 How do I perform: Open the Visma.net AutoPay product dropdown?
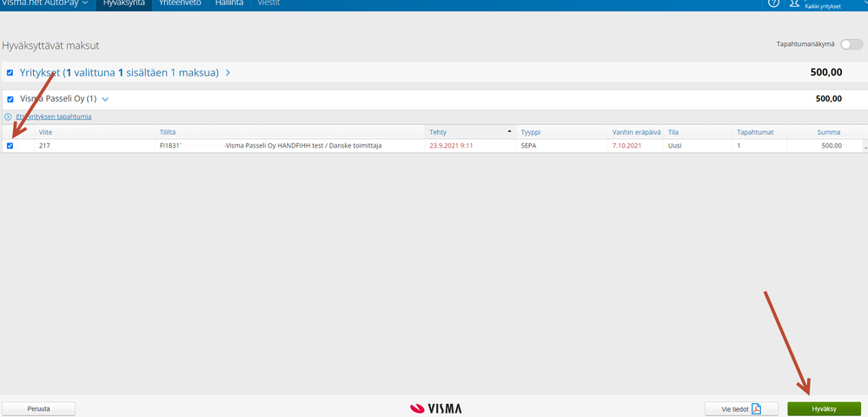point(43,3)
